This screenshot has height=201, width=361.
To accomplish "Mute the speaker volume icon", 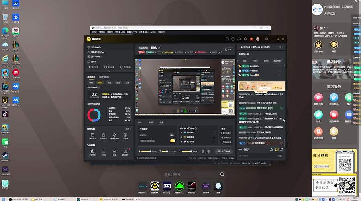I will pos(180,152).
